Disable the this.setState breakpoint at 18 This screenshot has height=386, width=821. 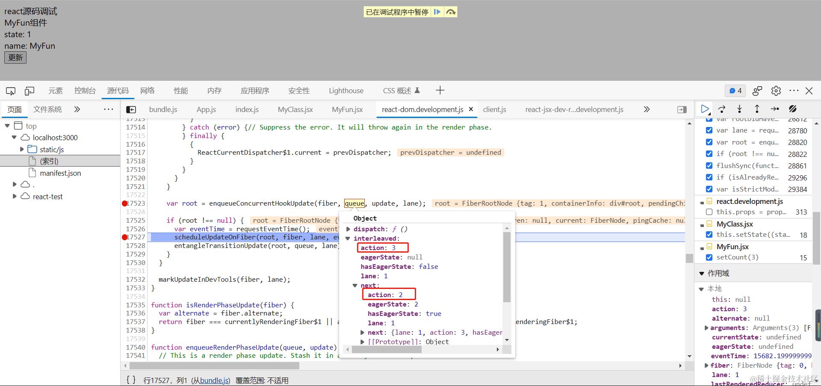click(x=709, y=235)
